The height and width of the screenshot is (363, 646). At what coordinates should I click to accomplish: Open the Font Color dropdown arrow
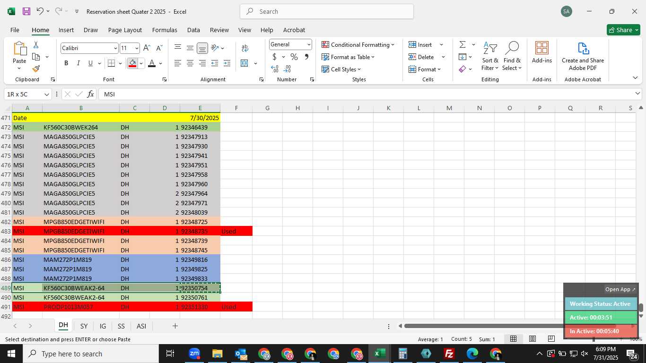(x=160, y=63)
